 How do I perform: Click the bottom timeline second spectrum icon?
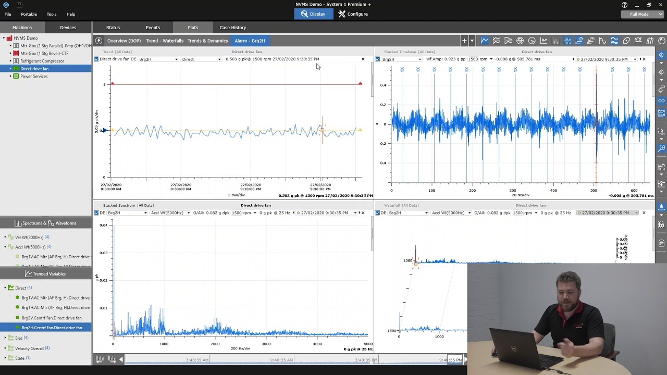coord(112,359)
